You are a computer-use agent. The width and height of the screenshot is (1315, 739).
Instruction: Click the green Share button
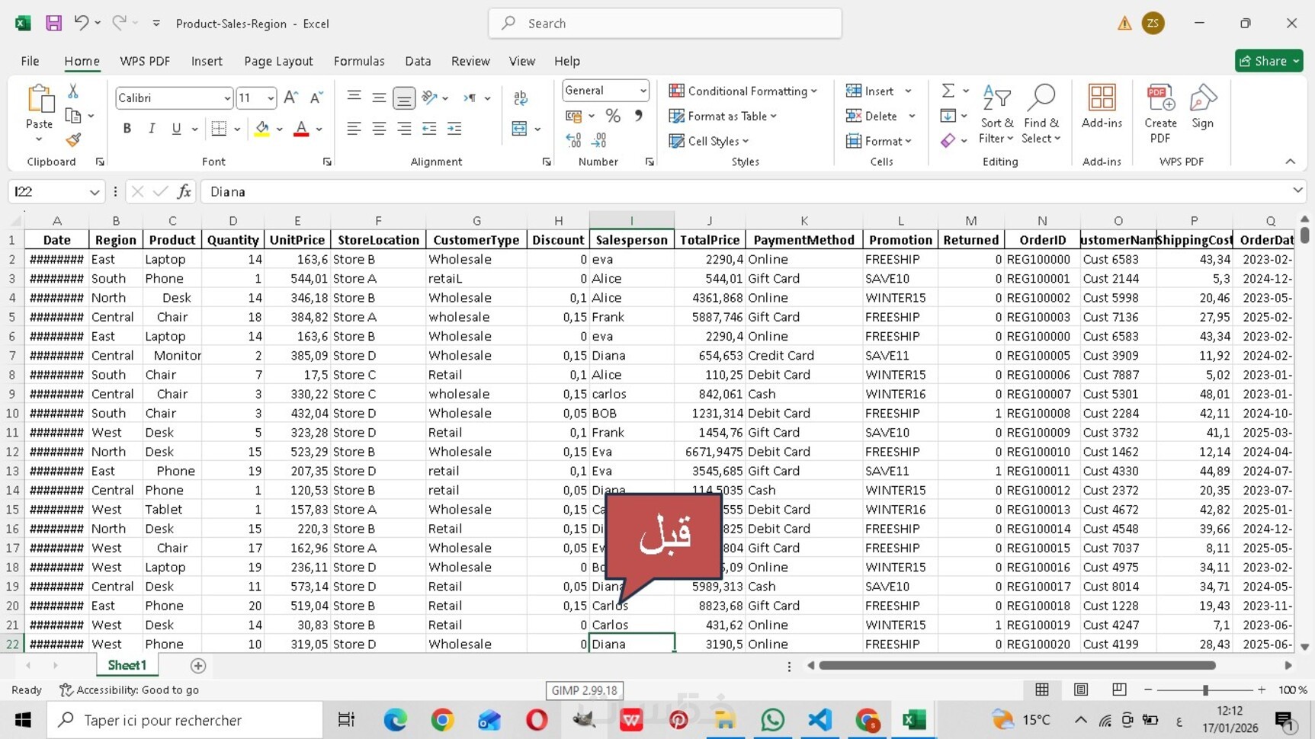pos(1268,61)
